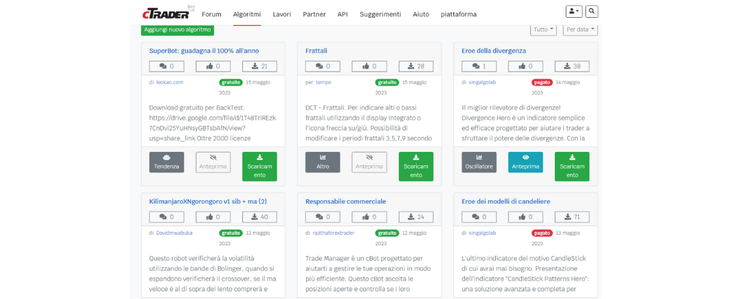This screenshot has width=749, height=299.
Task: Open singalgolab author on Eroe della divergenza
Action: pos(483,82)
